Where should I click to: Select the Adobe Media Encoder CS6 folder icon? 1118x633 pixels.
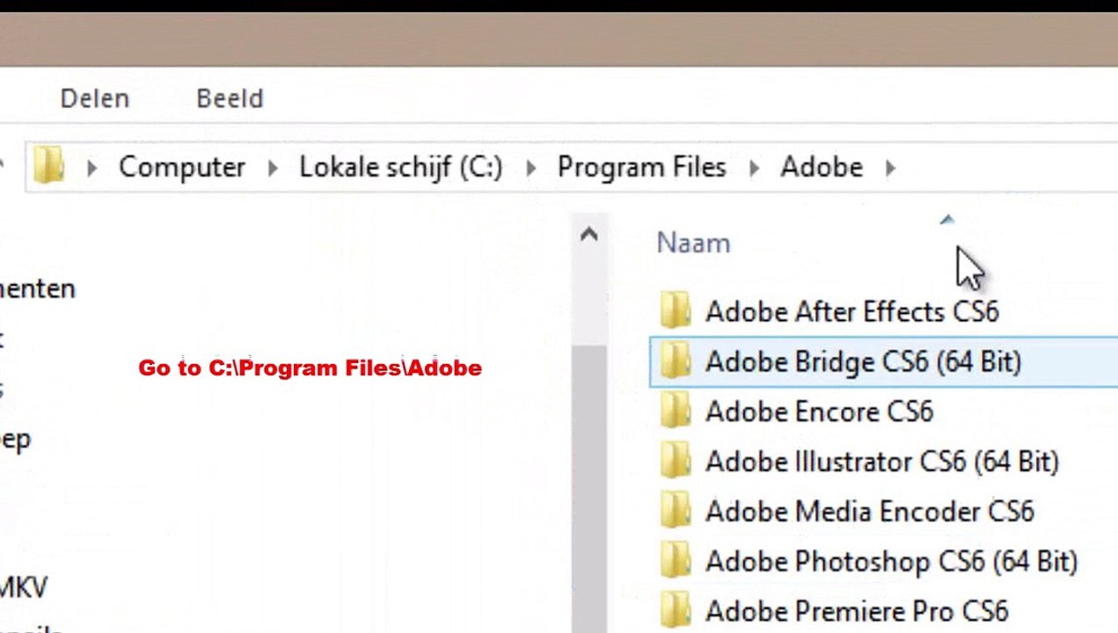coord(676,512)
